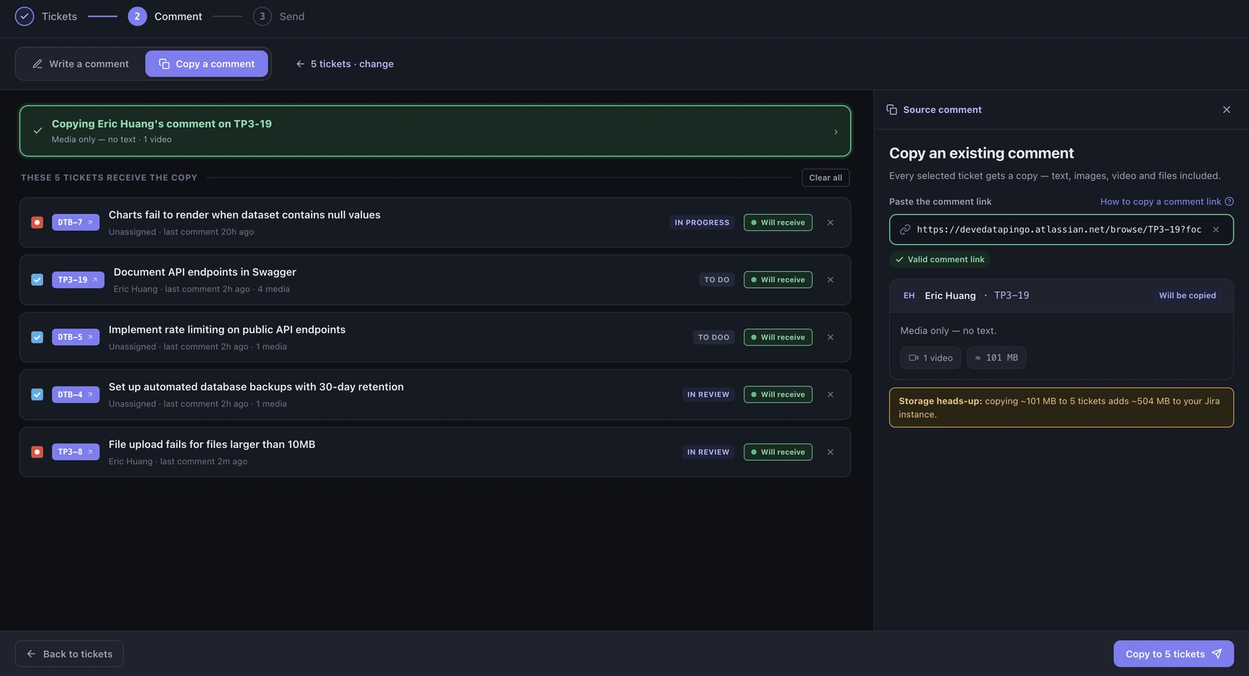Click title Set up automated database backups
The height and width of the screenshot is (676, 1249).
[x=256, y=387]
